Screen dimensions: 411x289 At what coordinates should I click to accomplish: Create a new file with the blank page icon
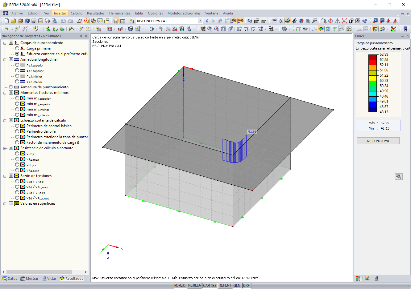6,21
